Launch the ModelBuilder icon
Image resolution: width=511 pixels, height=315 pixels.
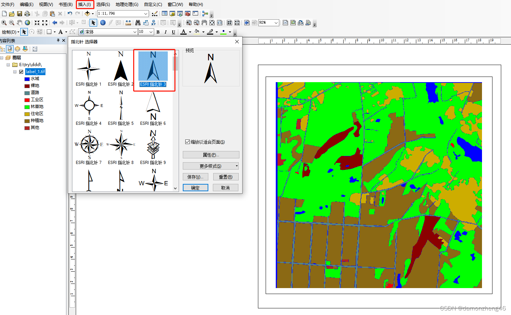205,14
